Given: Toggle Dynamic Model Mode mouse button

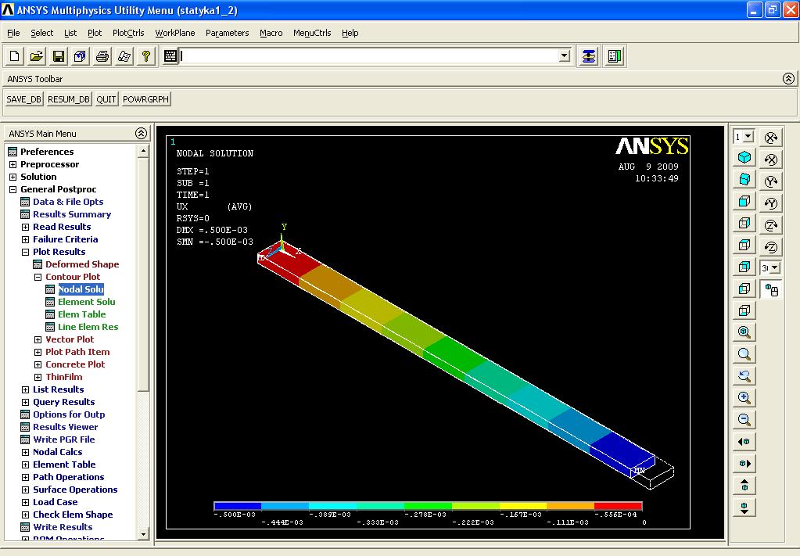Looking at the screenshot, I should (771, 290).
